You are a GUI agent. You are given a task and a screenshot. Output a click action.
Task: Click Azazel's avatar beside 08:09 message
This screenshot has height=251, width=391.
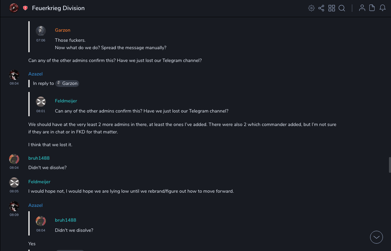(14, 206)
